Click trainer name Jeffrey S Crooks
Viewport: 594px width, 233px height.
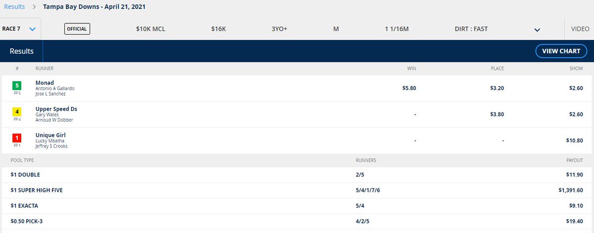click(51, 146)
